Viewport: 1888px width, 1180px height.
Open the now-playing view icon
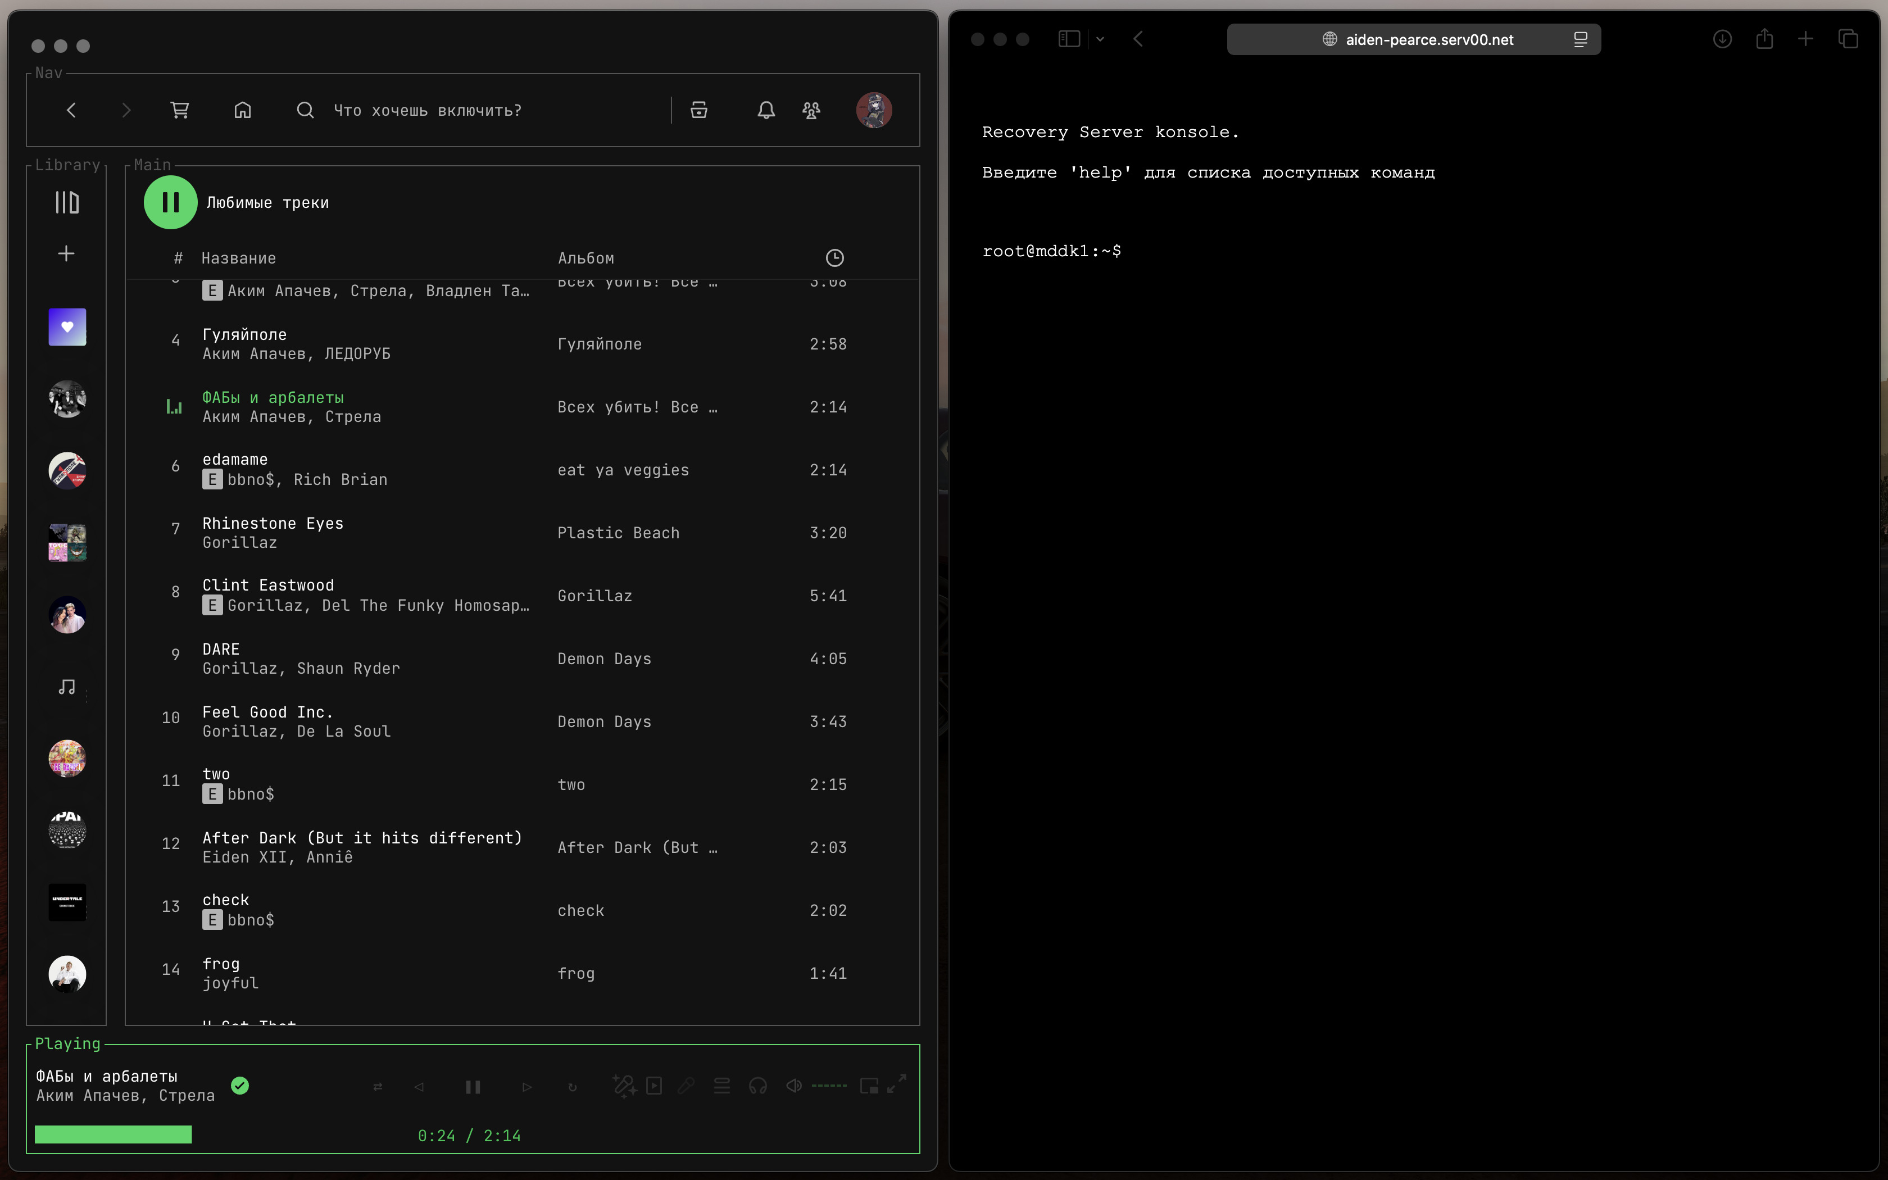coord(654,1086)
